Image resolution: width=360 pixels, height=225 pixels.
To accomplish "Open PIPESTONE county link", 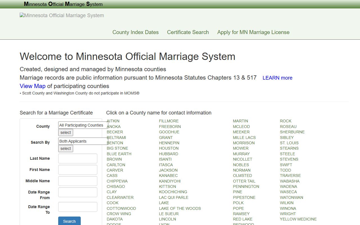I will 244,197.
